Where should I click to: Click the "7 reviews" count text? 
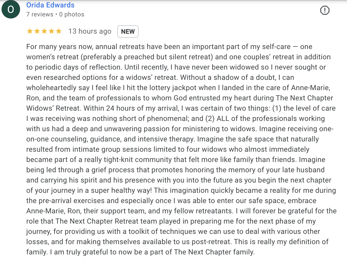[x=40, y=14]
